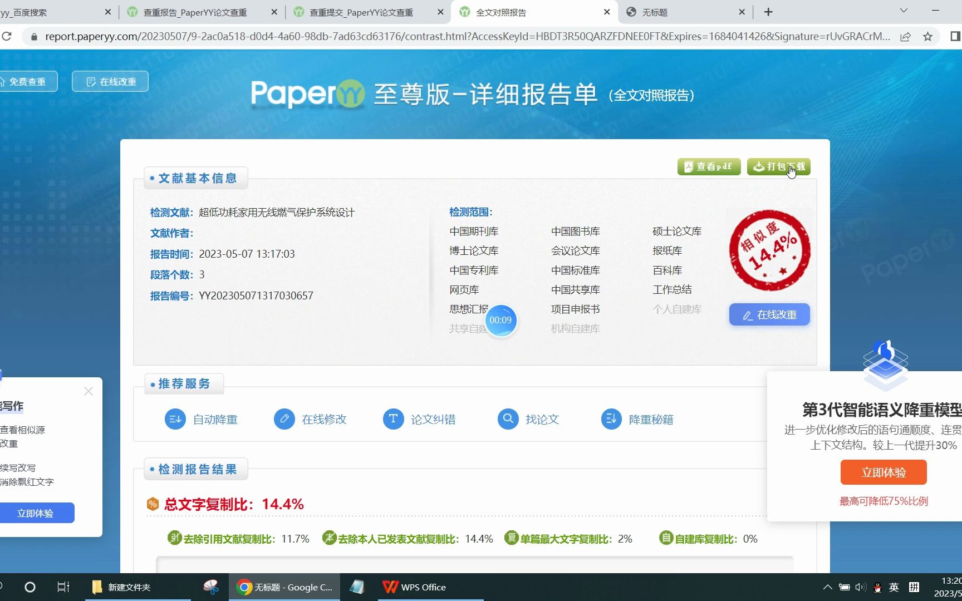Reload the page
The width and height of the screenshot is (962, 601).
click(7, 36)
